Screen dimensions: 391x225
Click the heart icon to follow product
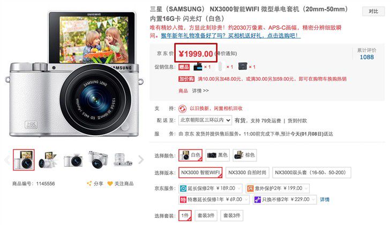(x=110, y=183)
